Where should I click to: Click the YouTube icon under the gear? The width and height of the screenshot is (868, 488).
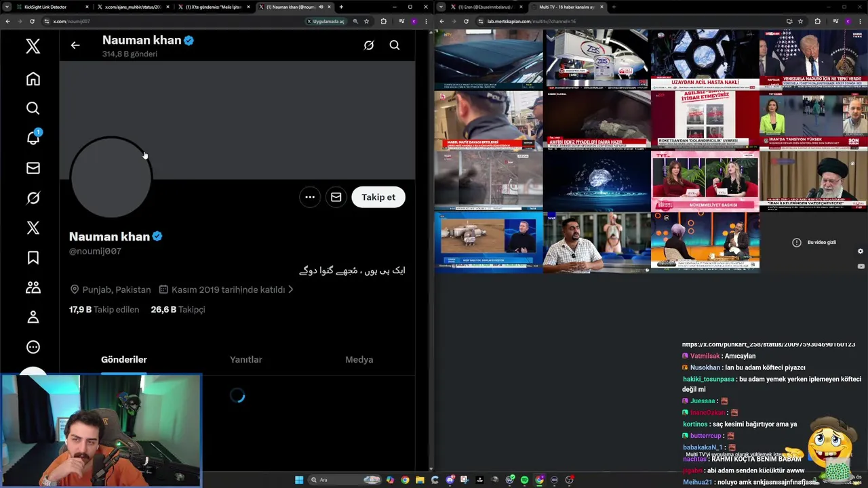861,266
